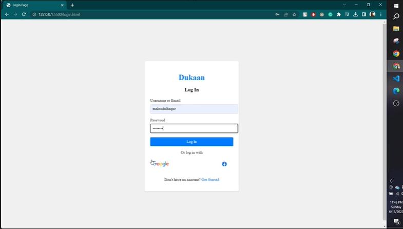Open the round avatar-style extension icon
403x229 pixels.
pyautogui.click(x=322, y=14)
